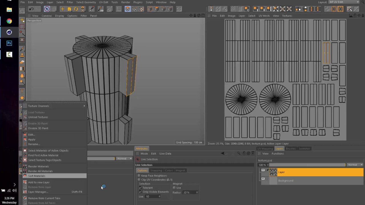Select the Rotate tool
Image resolution: width=365 pixels, height=205 pixels.
(x=76, y=9)
